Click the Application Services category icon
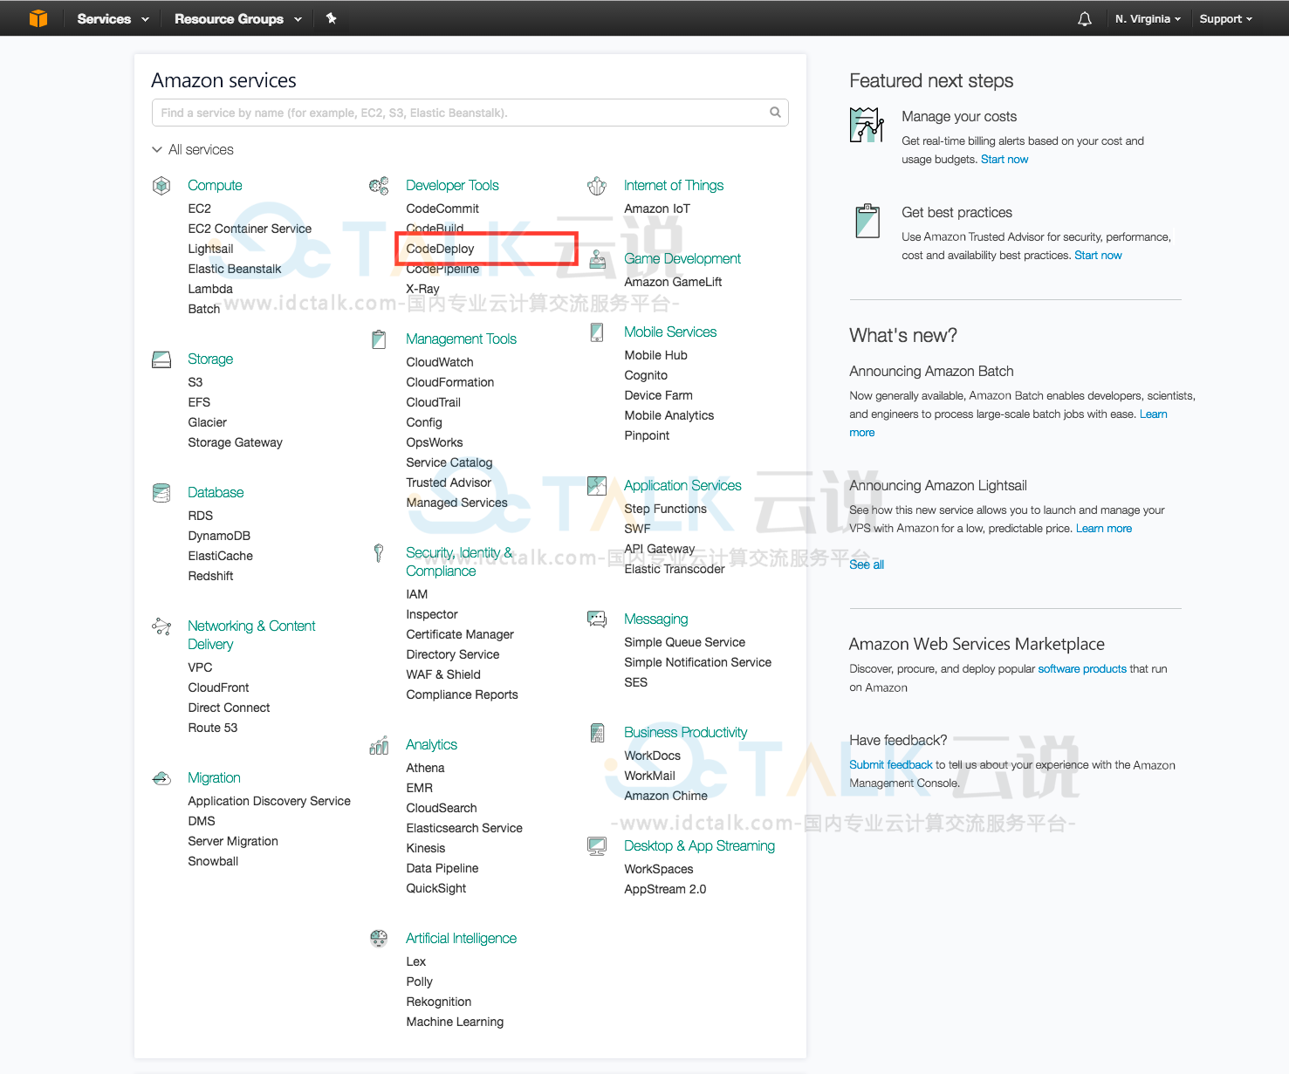1289x1074 pixels. pyautogui.click(x=597, y=486)
